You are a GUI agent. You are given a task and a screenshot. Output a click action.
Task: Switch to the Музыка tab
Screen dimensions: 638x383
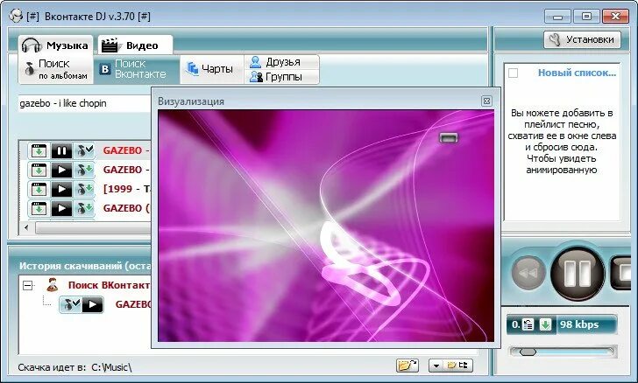56,45
